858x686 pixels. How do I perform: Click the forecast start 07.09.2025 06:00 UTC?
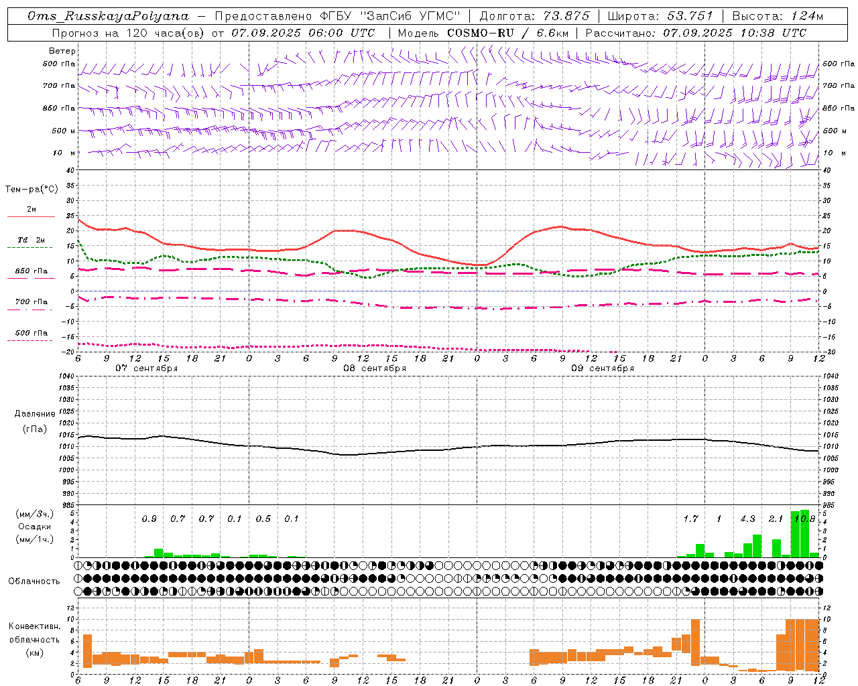point(303,33)
